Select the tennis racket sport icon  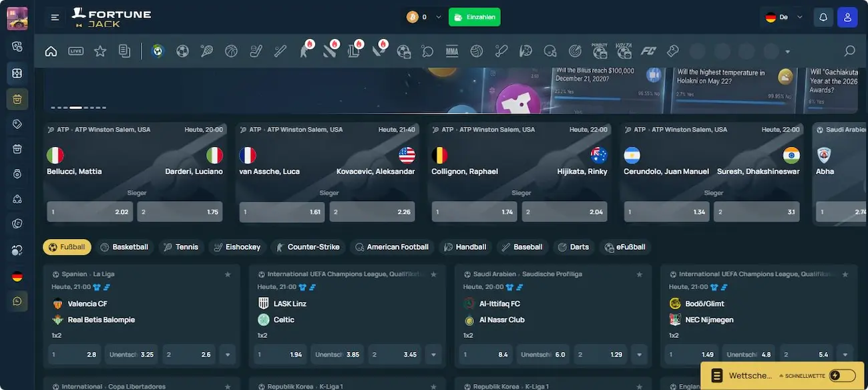(207, 51)
